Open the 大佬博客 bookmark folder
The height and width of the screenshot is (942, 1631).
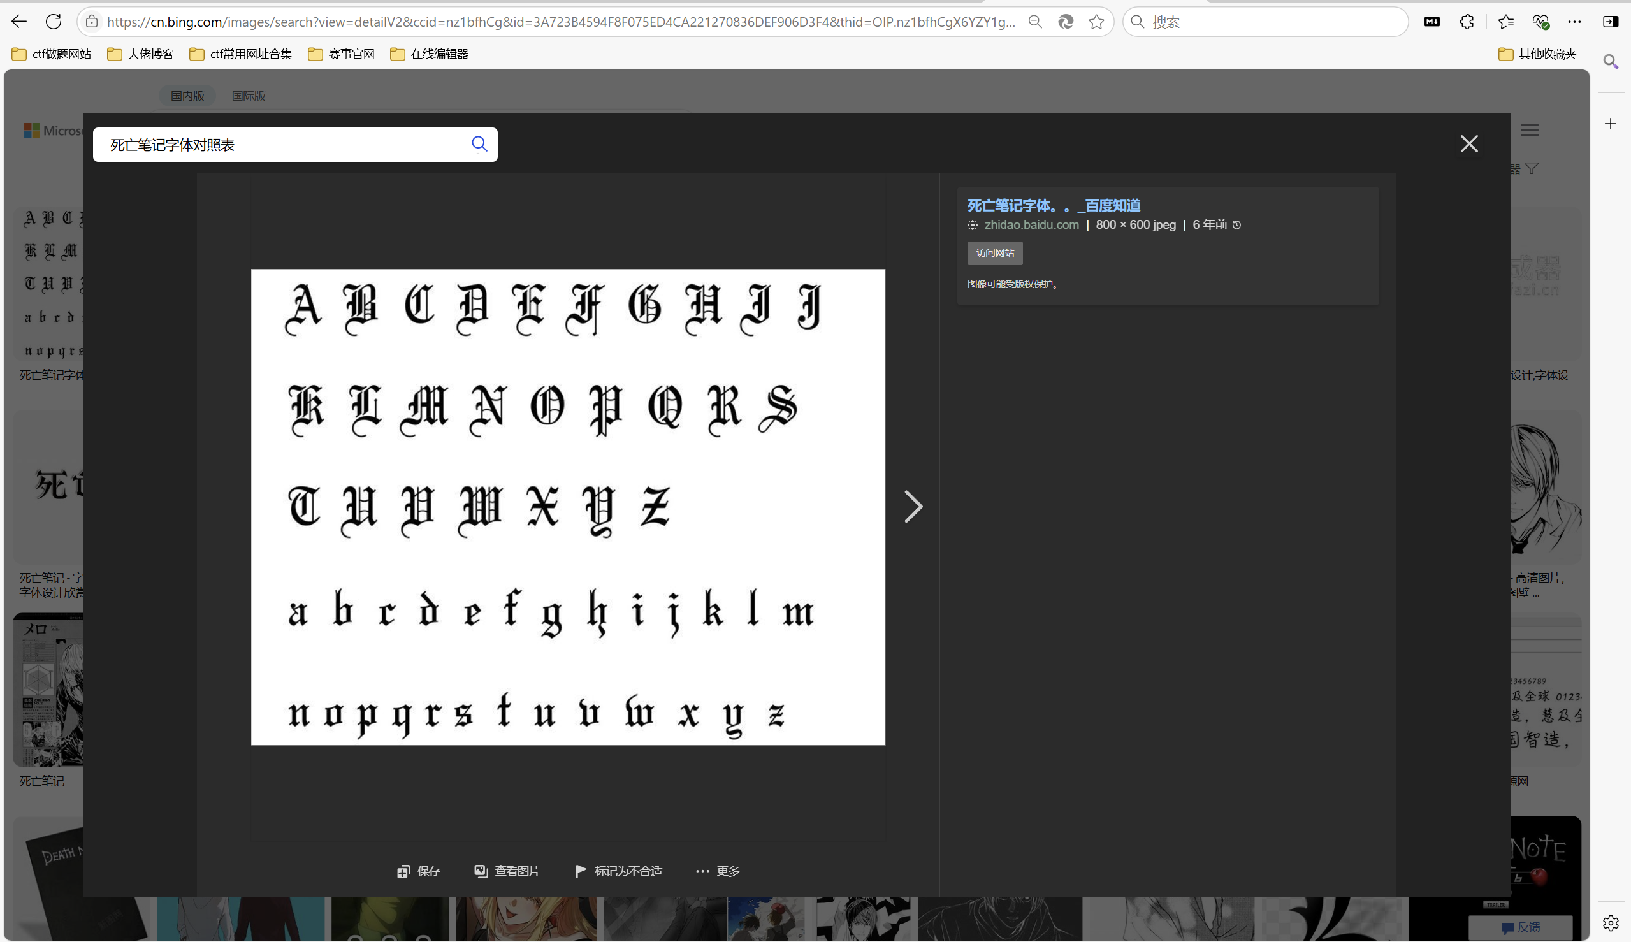point(140,54)
